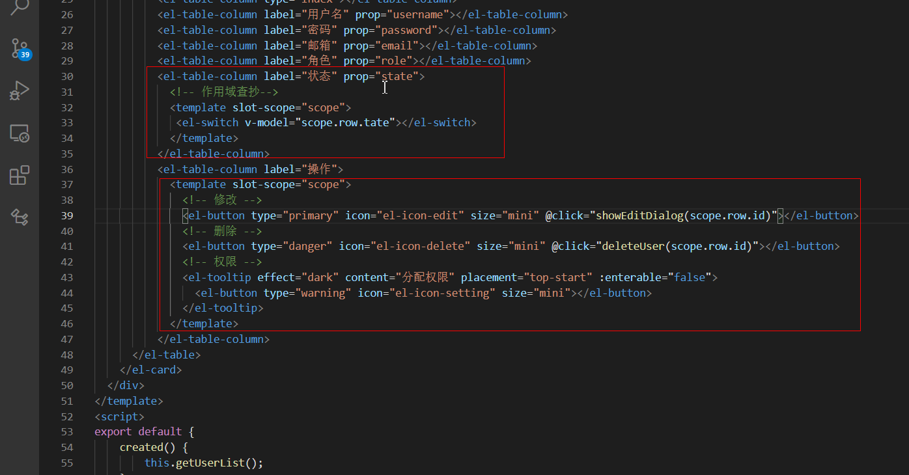Click the "primary" type value on line 39
The height and width of the screenshot is (475, 909).
(x=311, y=215)
